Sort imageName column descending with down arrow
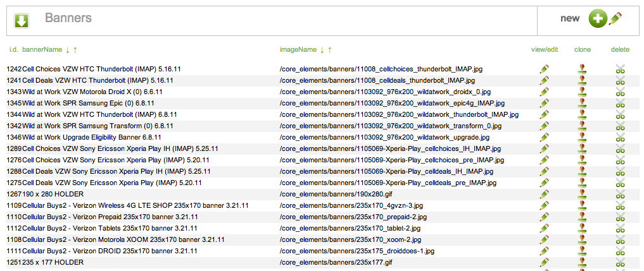Screen dimensions: 644x271 322,49
